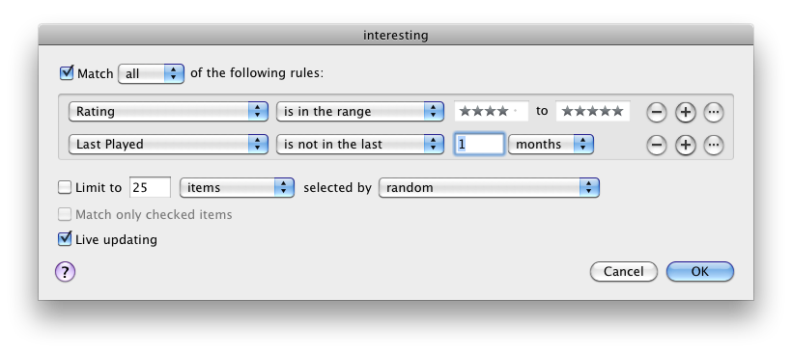Uncheck Live updating
Viewport: 792px width, 353px height.
point(65,239)
